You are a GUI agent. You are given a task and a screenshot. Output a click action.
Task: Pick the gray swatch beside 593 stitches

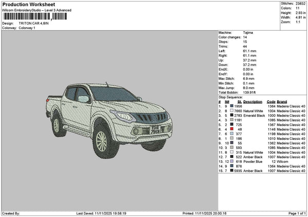click(x=232, y=148)
